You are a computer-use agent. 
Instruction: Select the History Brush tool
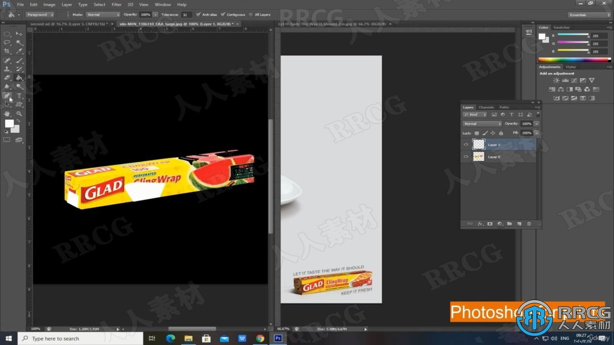(x=19, y=69)
